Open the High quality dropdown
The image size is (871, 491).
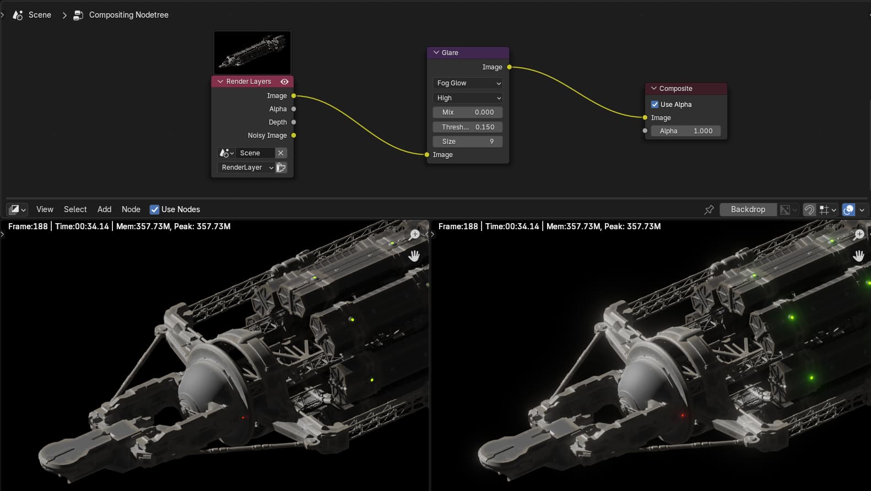tap(468, 98)
